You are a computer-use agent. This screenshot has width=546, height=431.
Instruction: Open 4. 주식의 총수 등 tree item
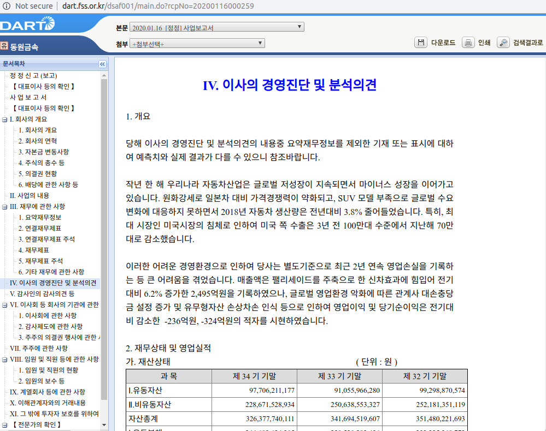(x=42, y=163)
